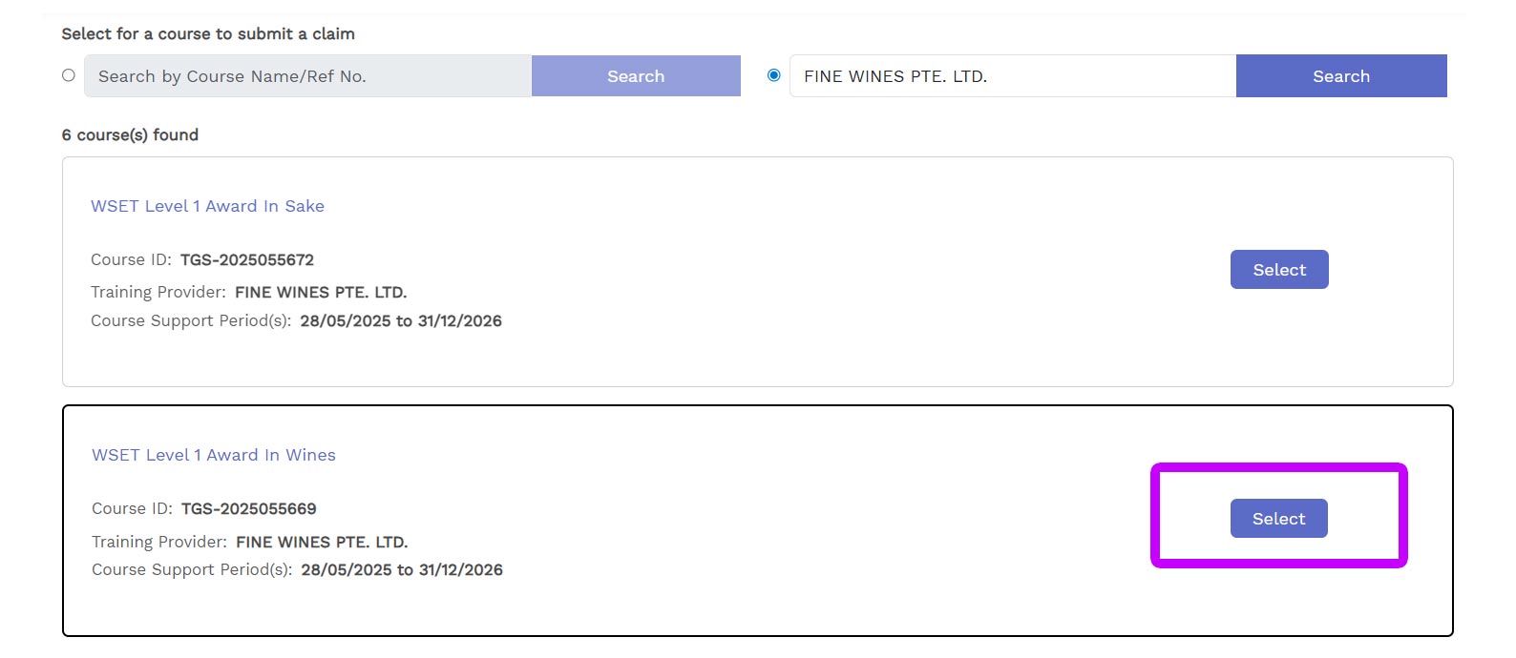Click the Course Support Period(s) label in Sake card
1516x658 pixels.
coord(191,320)
